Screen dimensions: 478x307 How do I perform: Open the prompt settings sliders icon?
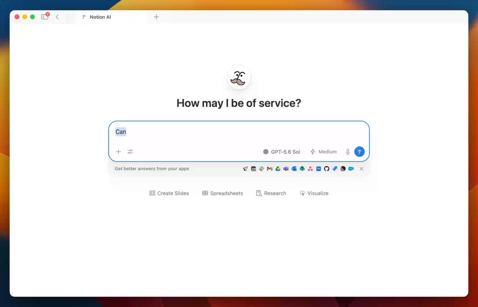[x=130, y=152]
